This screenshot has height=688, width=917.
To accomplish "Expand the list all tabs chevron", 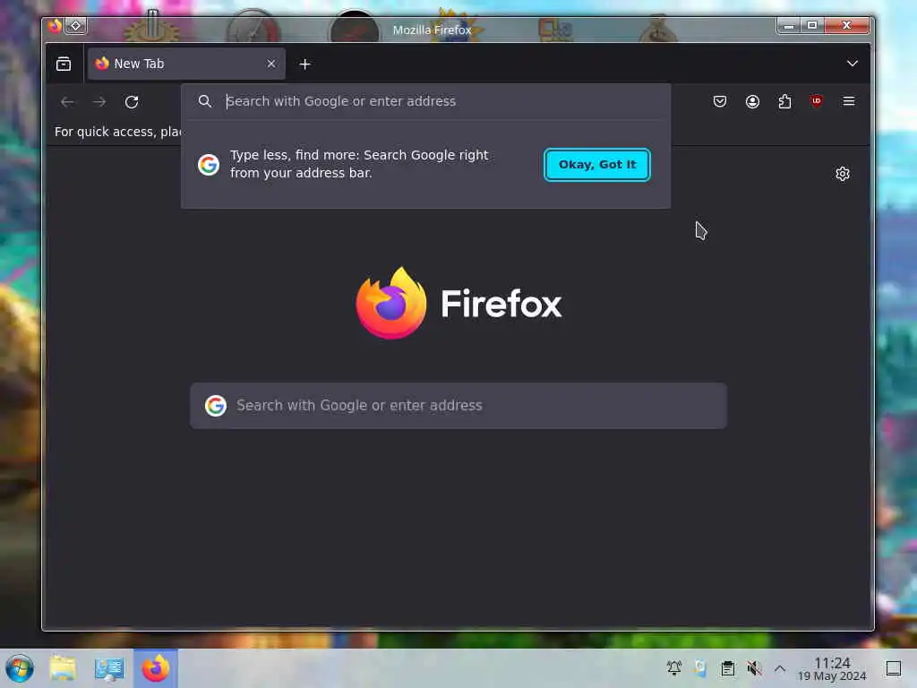I will point(853,64).
